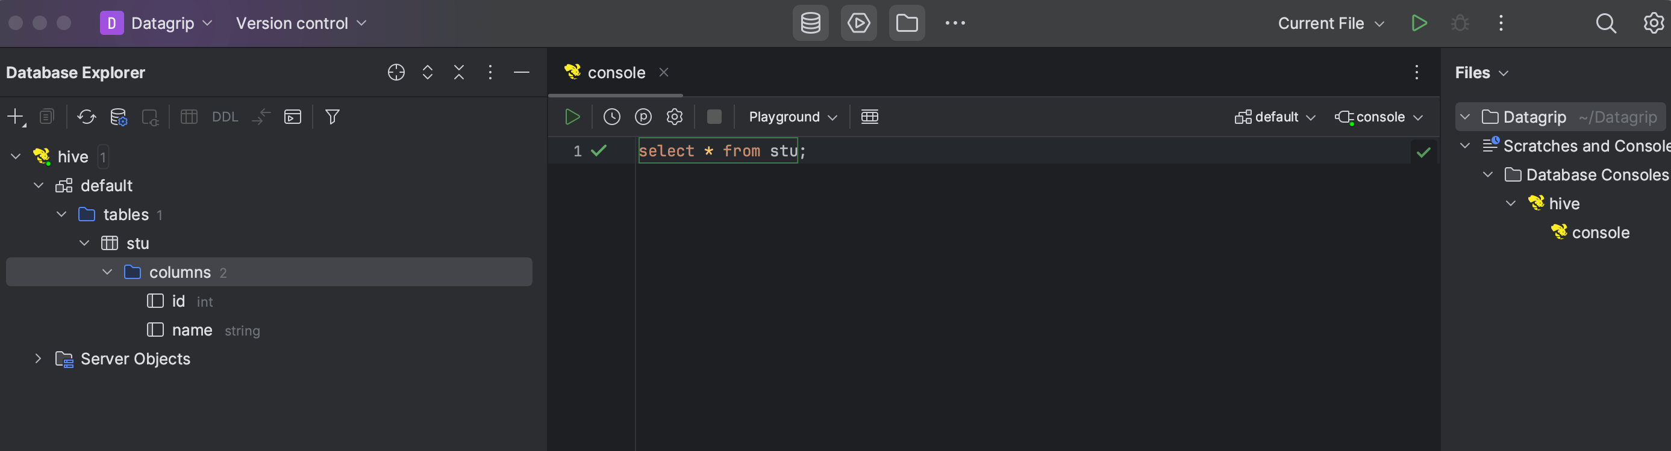Open console file in Files panel
This screenshot has width=1671, height=451.
pos(1590,233)
